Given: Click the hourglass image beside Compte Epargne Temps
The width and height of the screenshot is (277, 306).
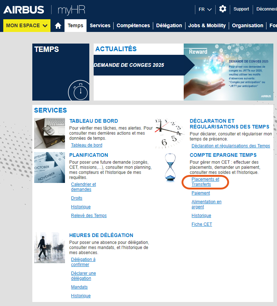Looking at the screenshot, I should (x=170, y=167).
